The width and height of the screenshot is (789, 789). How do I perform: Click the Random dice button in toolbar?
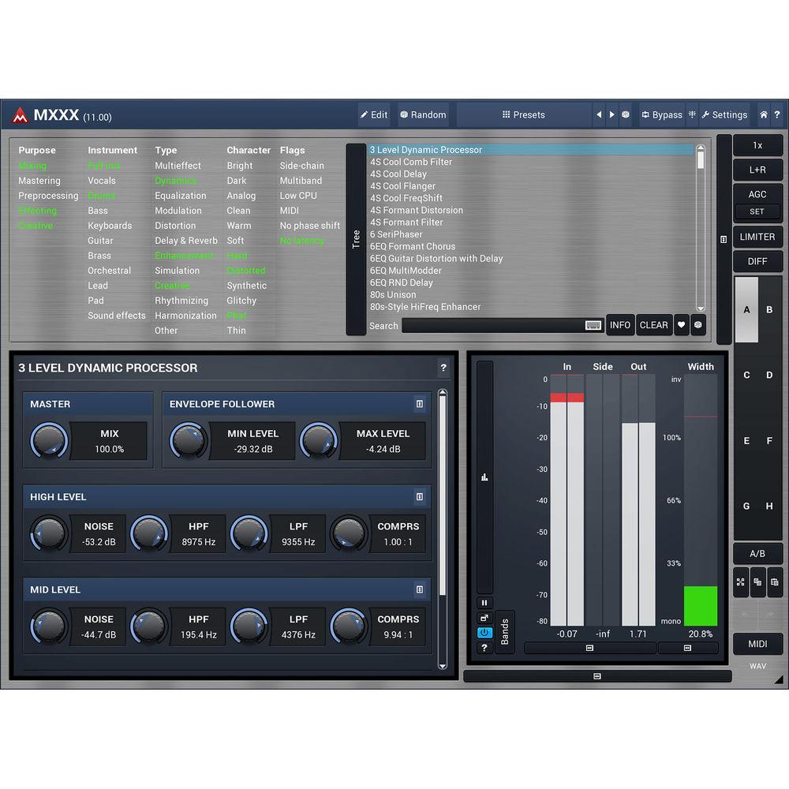(x=423, y=114)
